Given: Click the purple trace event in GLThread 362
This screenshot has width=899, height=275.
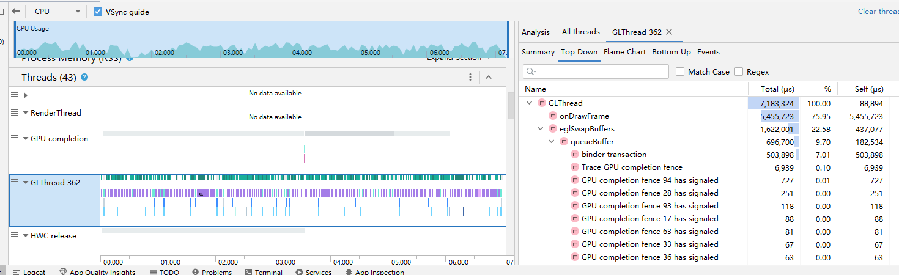Looking at the screenshot, I should coord(203,193).
